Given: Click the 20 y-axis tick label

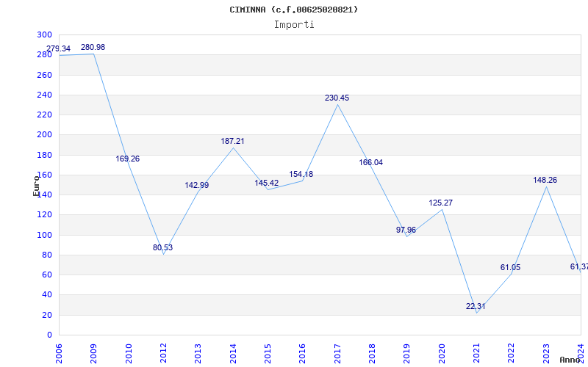Looking at the screenshot, I should 47,315.
